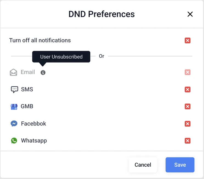This screenshot has width=204, height=179.
Task: Click the Turn off all notifications label
Action: pyautogui.click(x=40, y=40)
